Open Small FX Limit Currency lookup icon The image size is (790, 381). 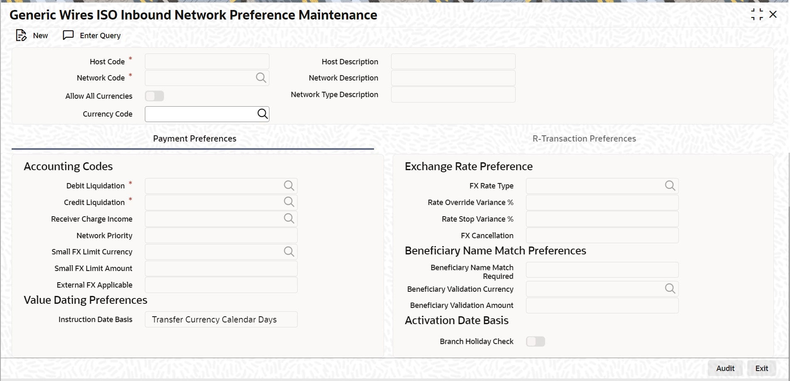tap(289, 252)
